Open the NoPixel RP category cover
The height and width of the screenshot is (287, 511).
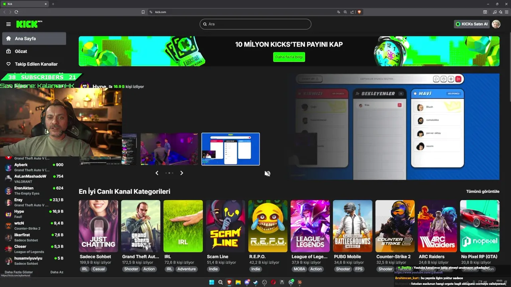(x=479, y=226)
